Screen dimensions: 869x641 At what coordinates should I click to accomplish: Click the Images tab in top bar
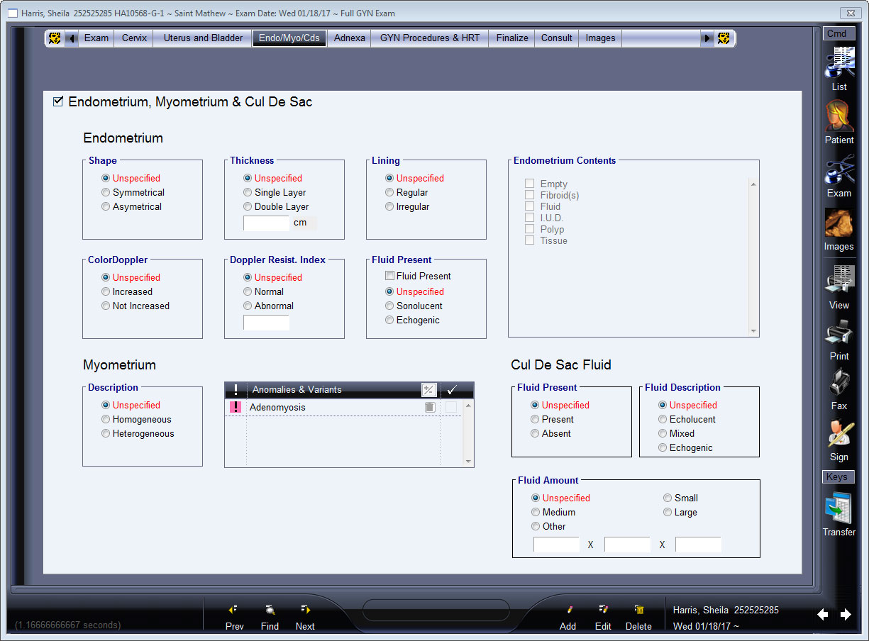(600, 38)
